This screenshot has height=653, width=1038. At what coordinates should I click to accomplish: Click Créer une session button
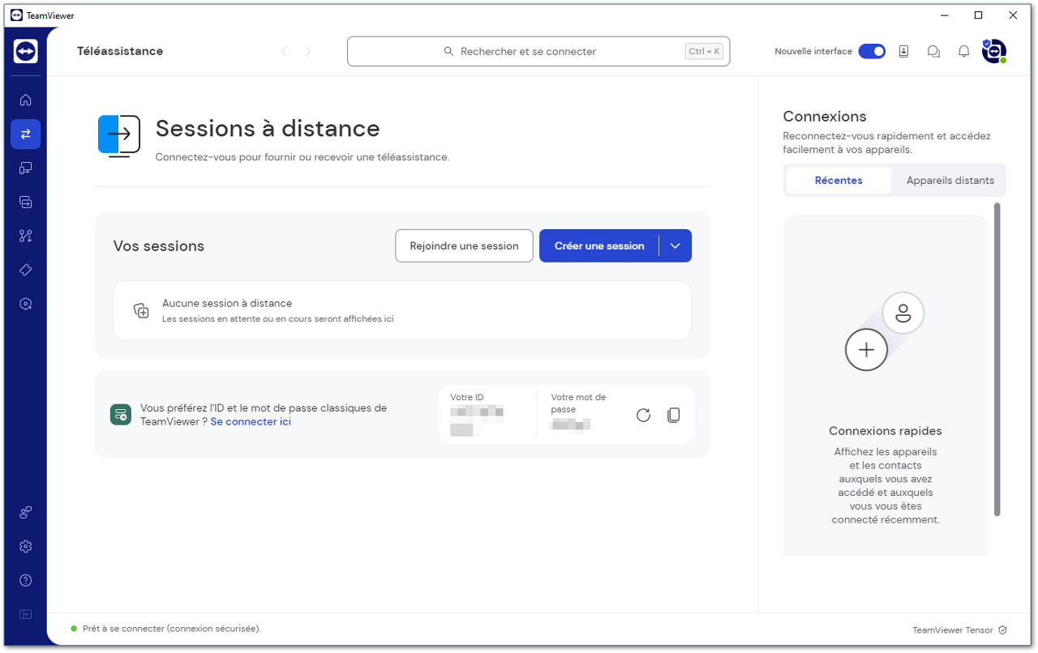[599, 245]
